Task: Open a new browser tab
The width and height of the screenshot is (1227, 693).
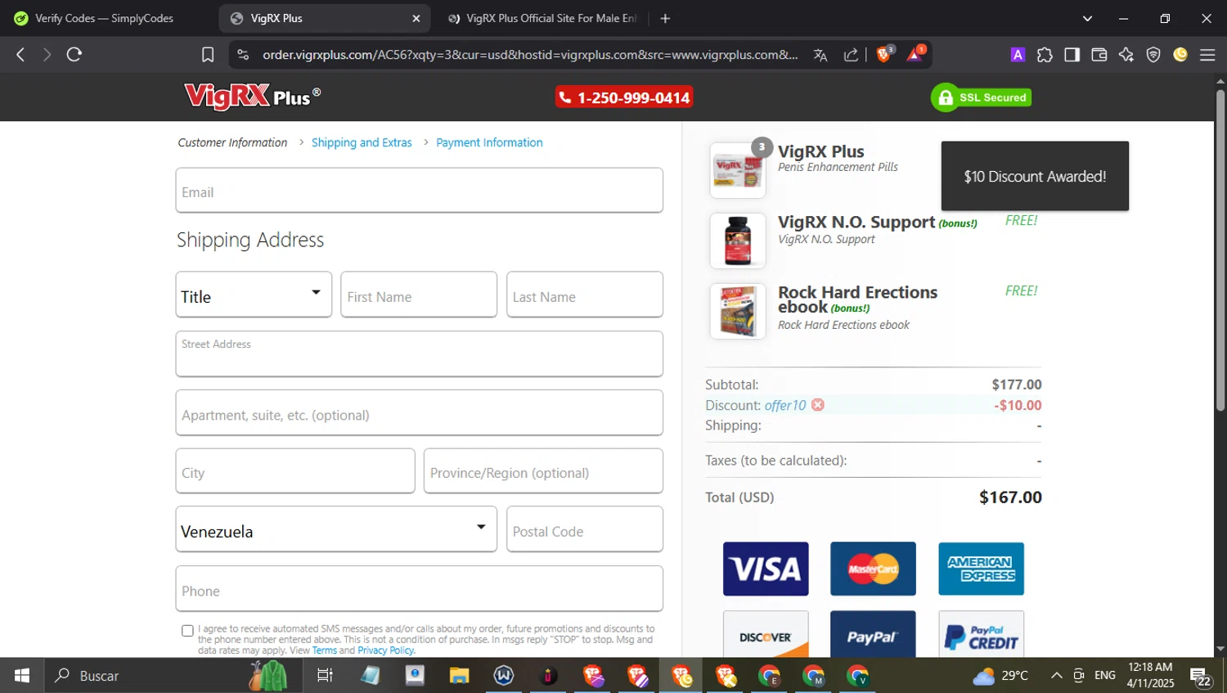Action: coord(665,18)
